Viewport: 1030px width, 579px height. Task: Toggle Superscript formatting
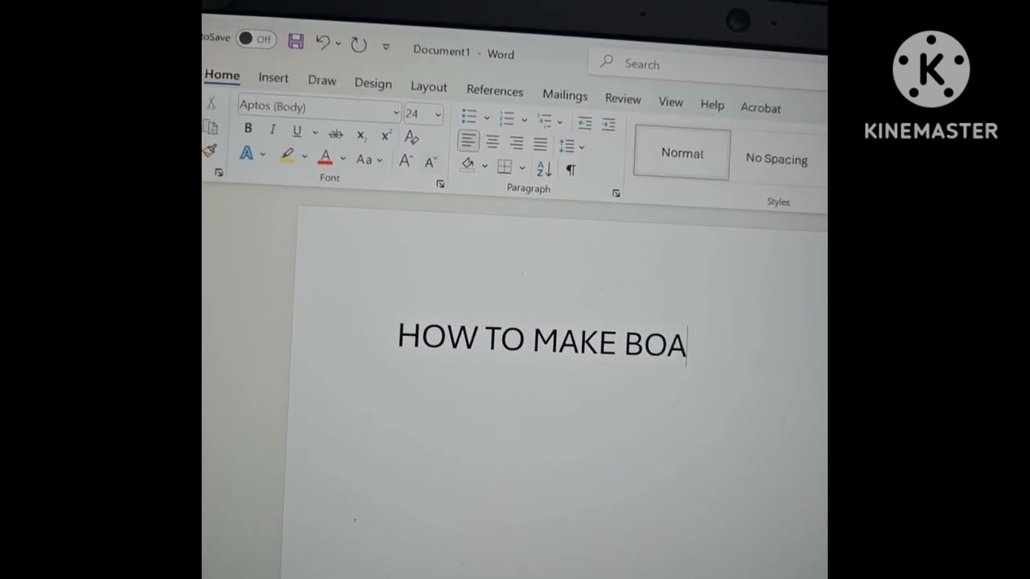(386, 136)
